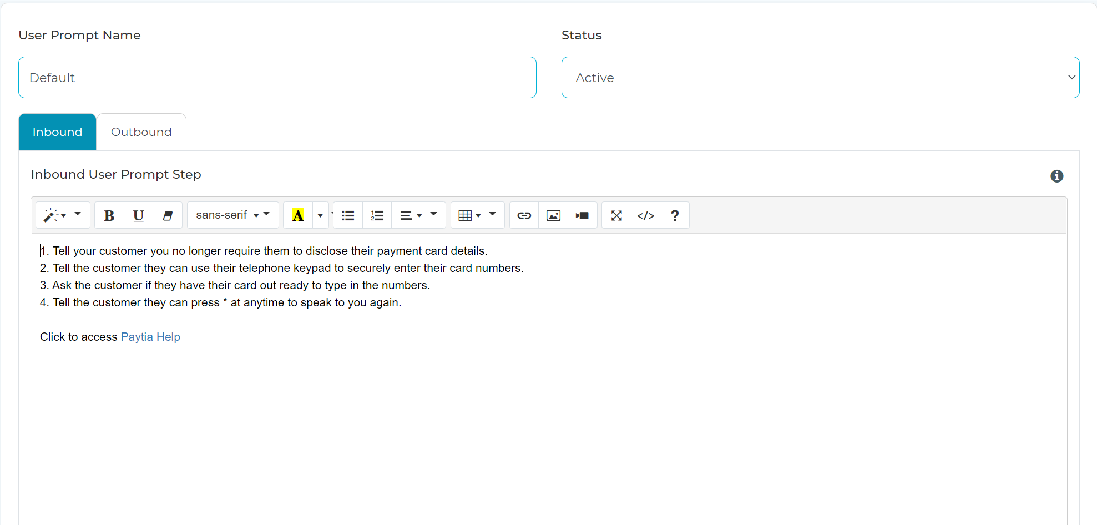Toggle bold formatting
Screen dimensions: 1097x525
point(109,215)
